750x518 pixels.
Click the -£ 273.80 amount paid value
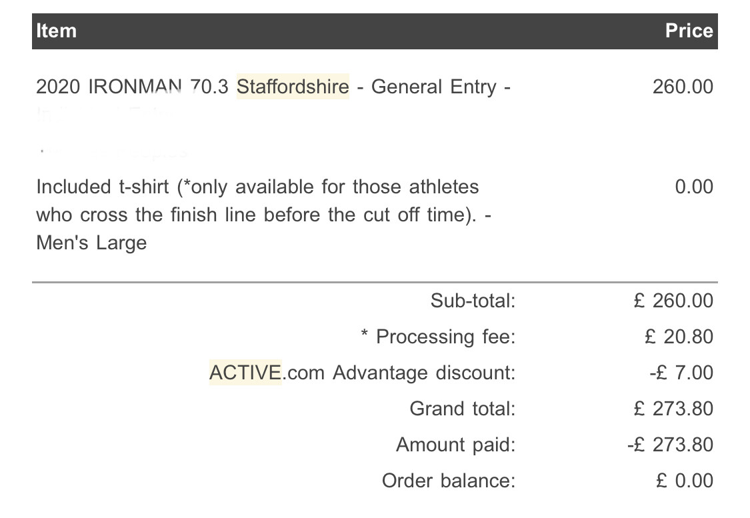670,445
